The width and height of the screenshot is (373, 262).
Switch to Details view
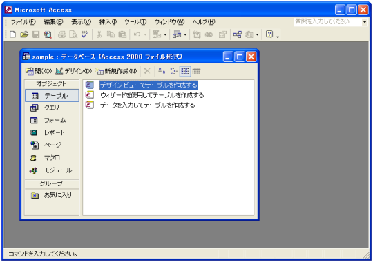pyautogui.click(x=196, y=71)
